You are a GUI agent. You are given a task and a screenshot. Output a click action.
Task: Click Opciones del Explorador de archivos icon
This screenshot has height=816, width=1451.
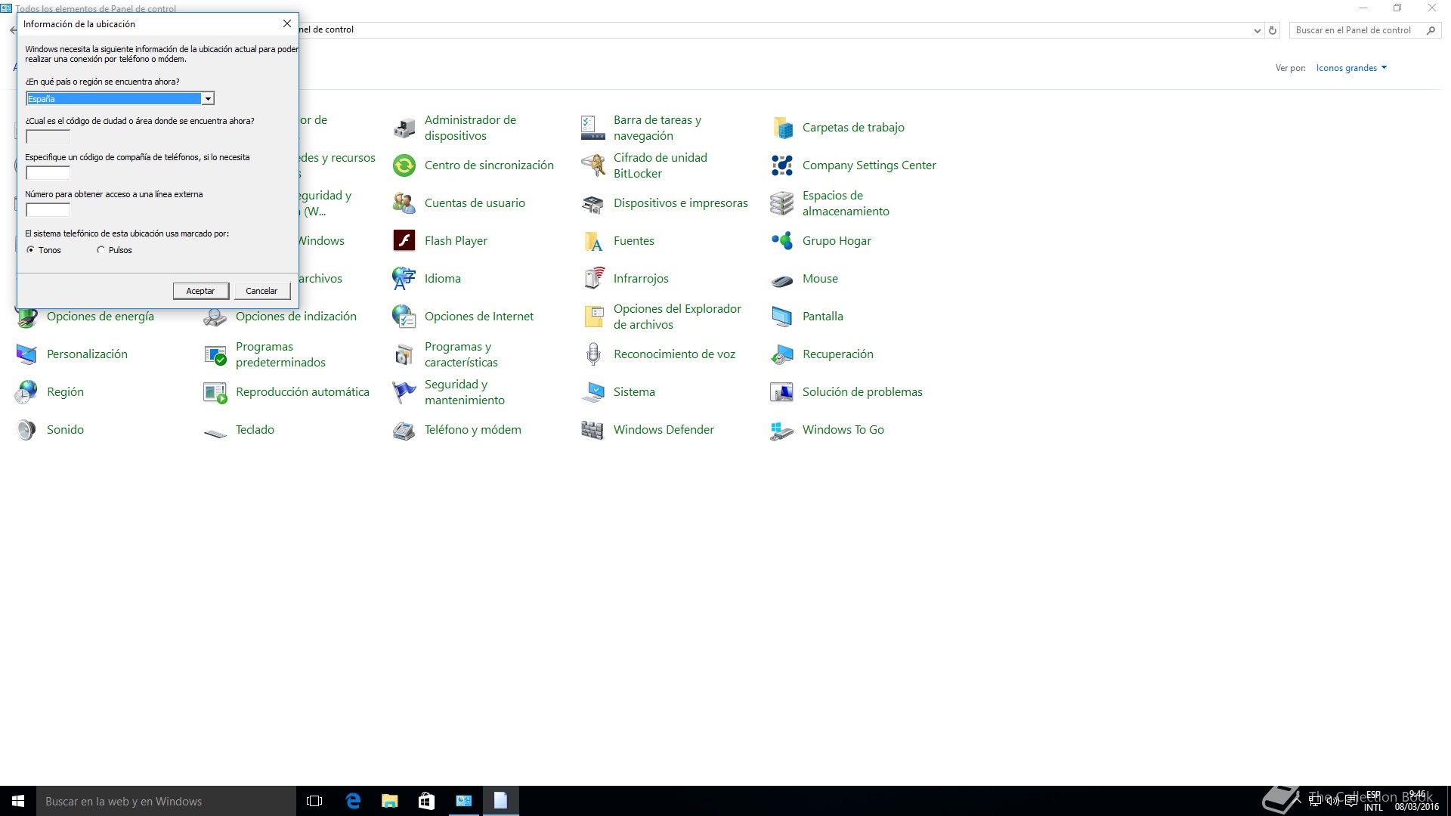(593, 317)
